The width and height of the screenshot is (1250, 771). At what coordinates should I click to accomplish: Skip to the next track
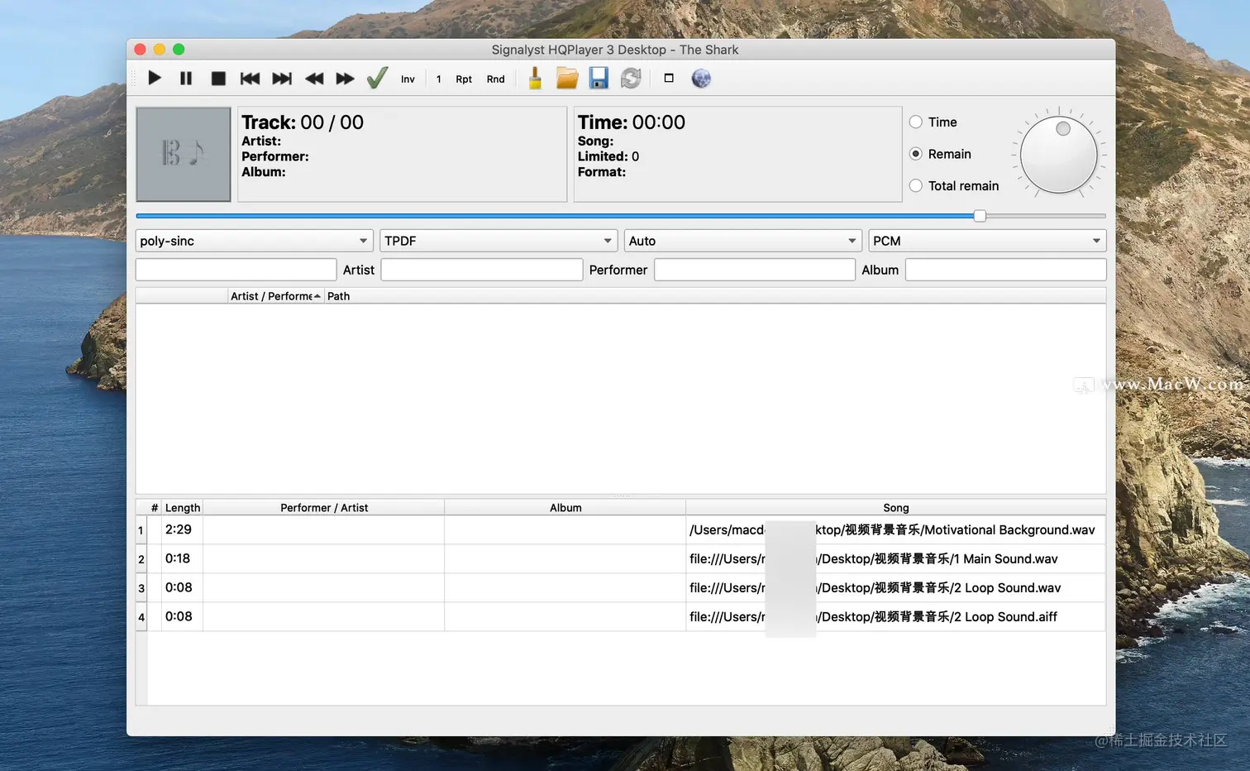pyautogui.click(x=282, y=79)
